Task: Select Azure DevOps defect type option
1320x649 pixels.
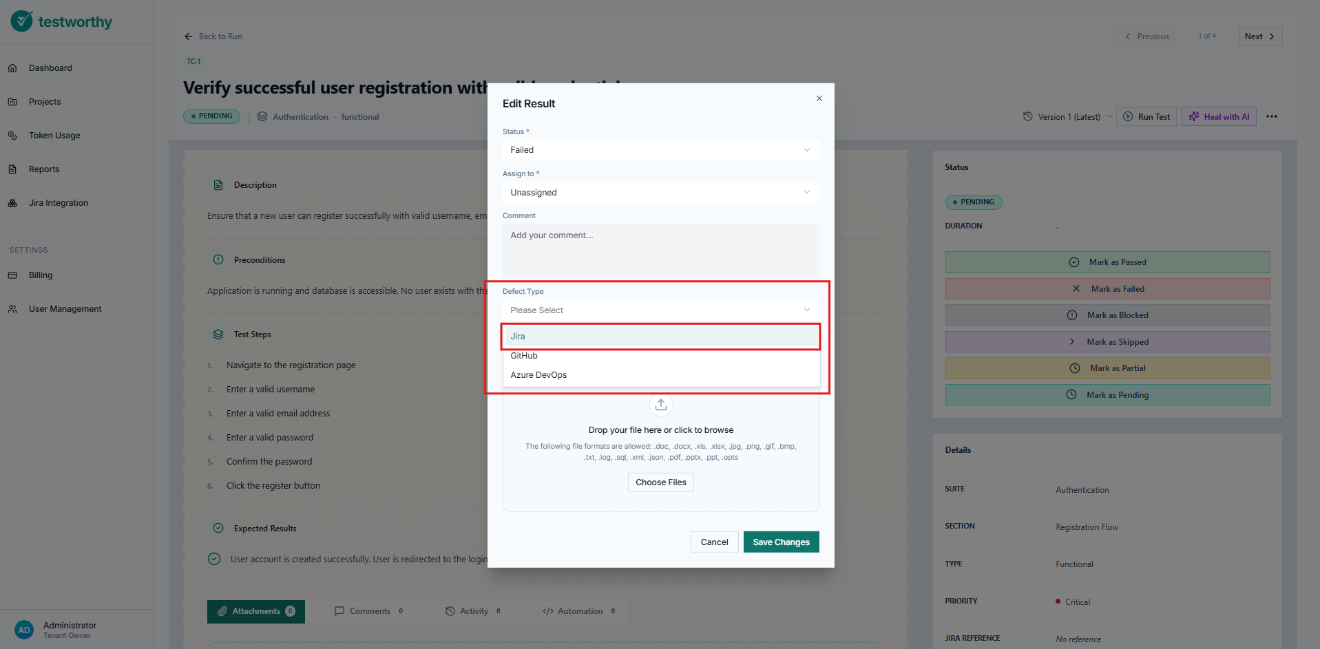Action: click(x=661, y=375)
